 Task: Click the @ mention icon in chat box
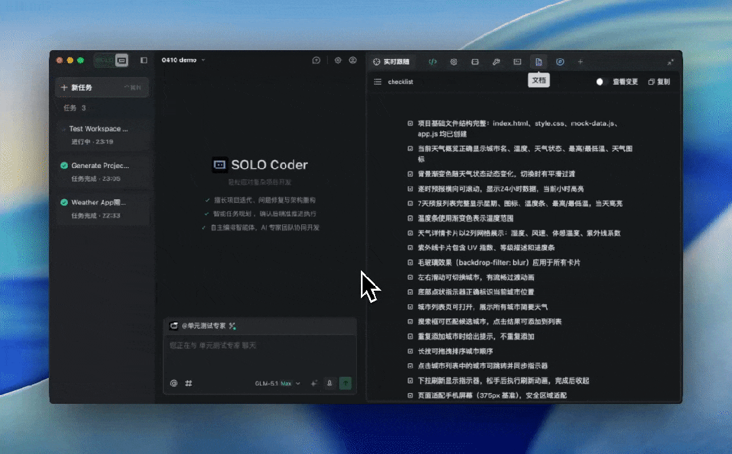[x=174, y=383]
